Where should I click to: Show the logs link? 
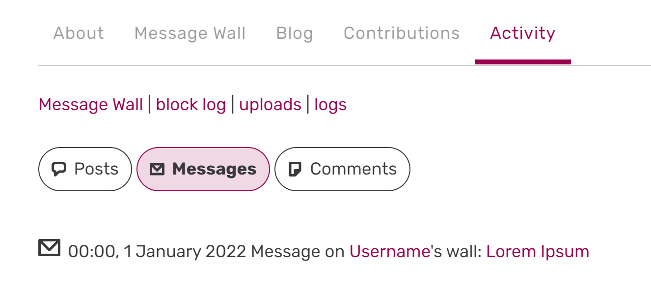pos(330,105)
